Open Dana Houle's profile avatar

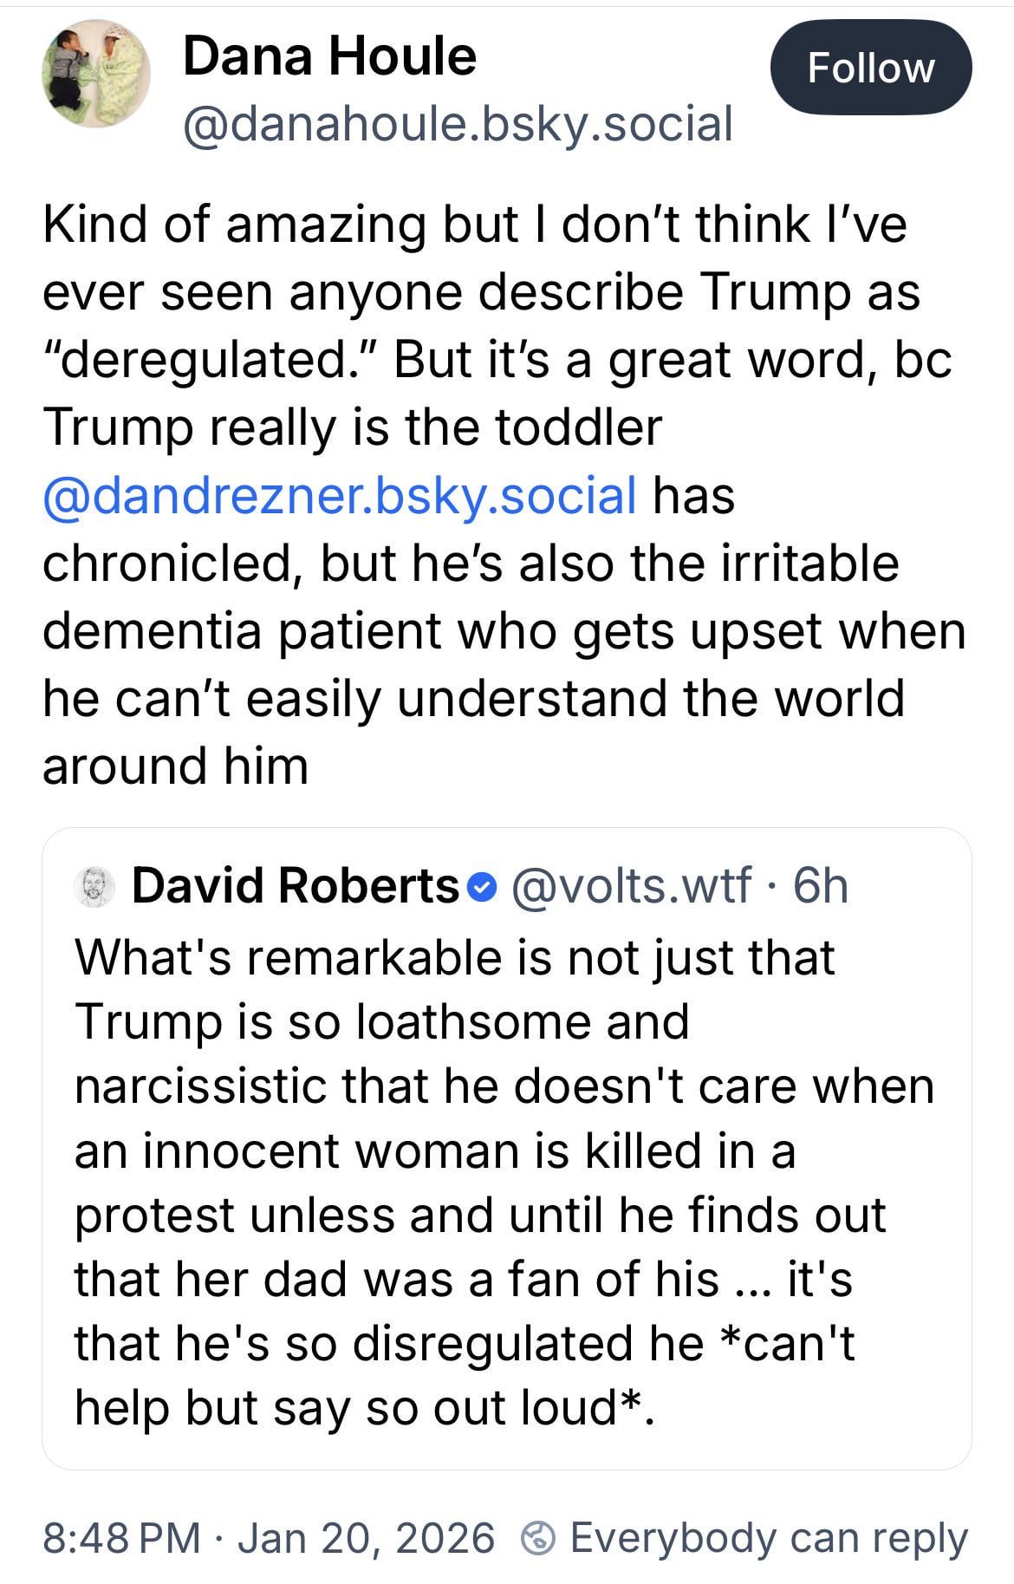[x=95, y=74]
